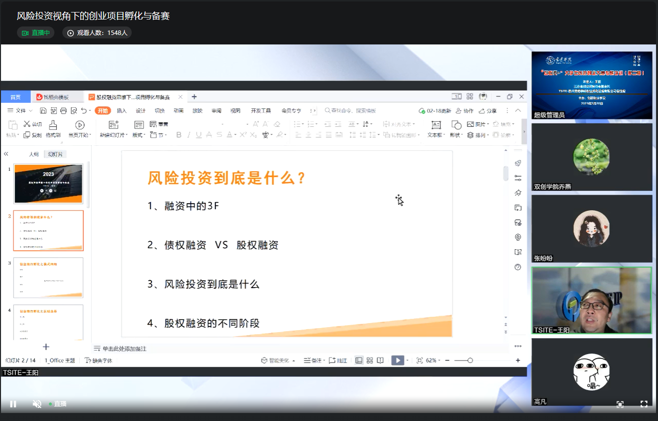Open the 62% zoom level dropdown
This screenshot has height=421, width=658.
(432, 360)
